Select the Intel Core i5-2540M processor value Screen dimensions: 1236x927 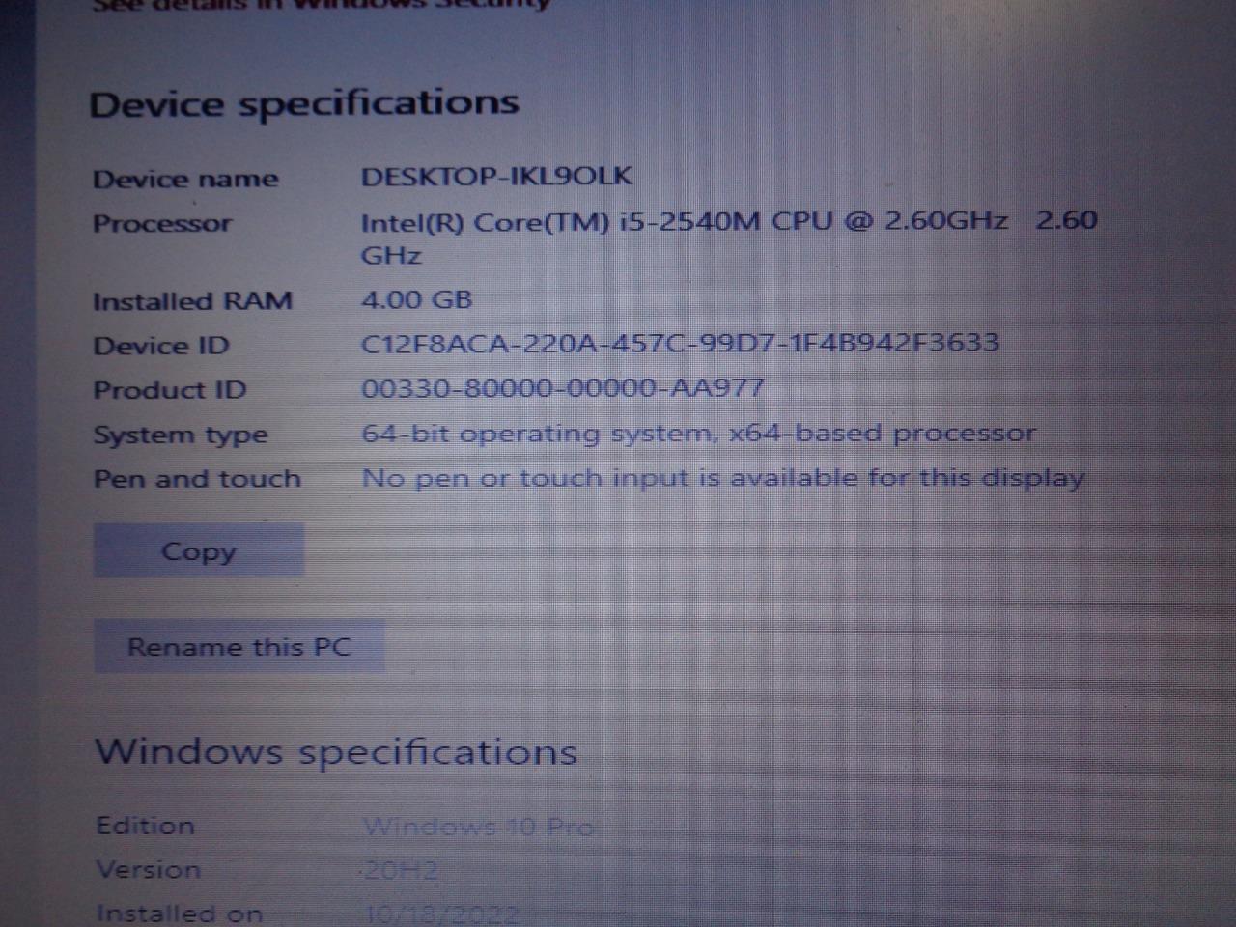click(729, 238)
